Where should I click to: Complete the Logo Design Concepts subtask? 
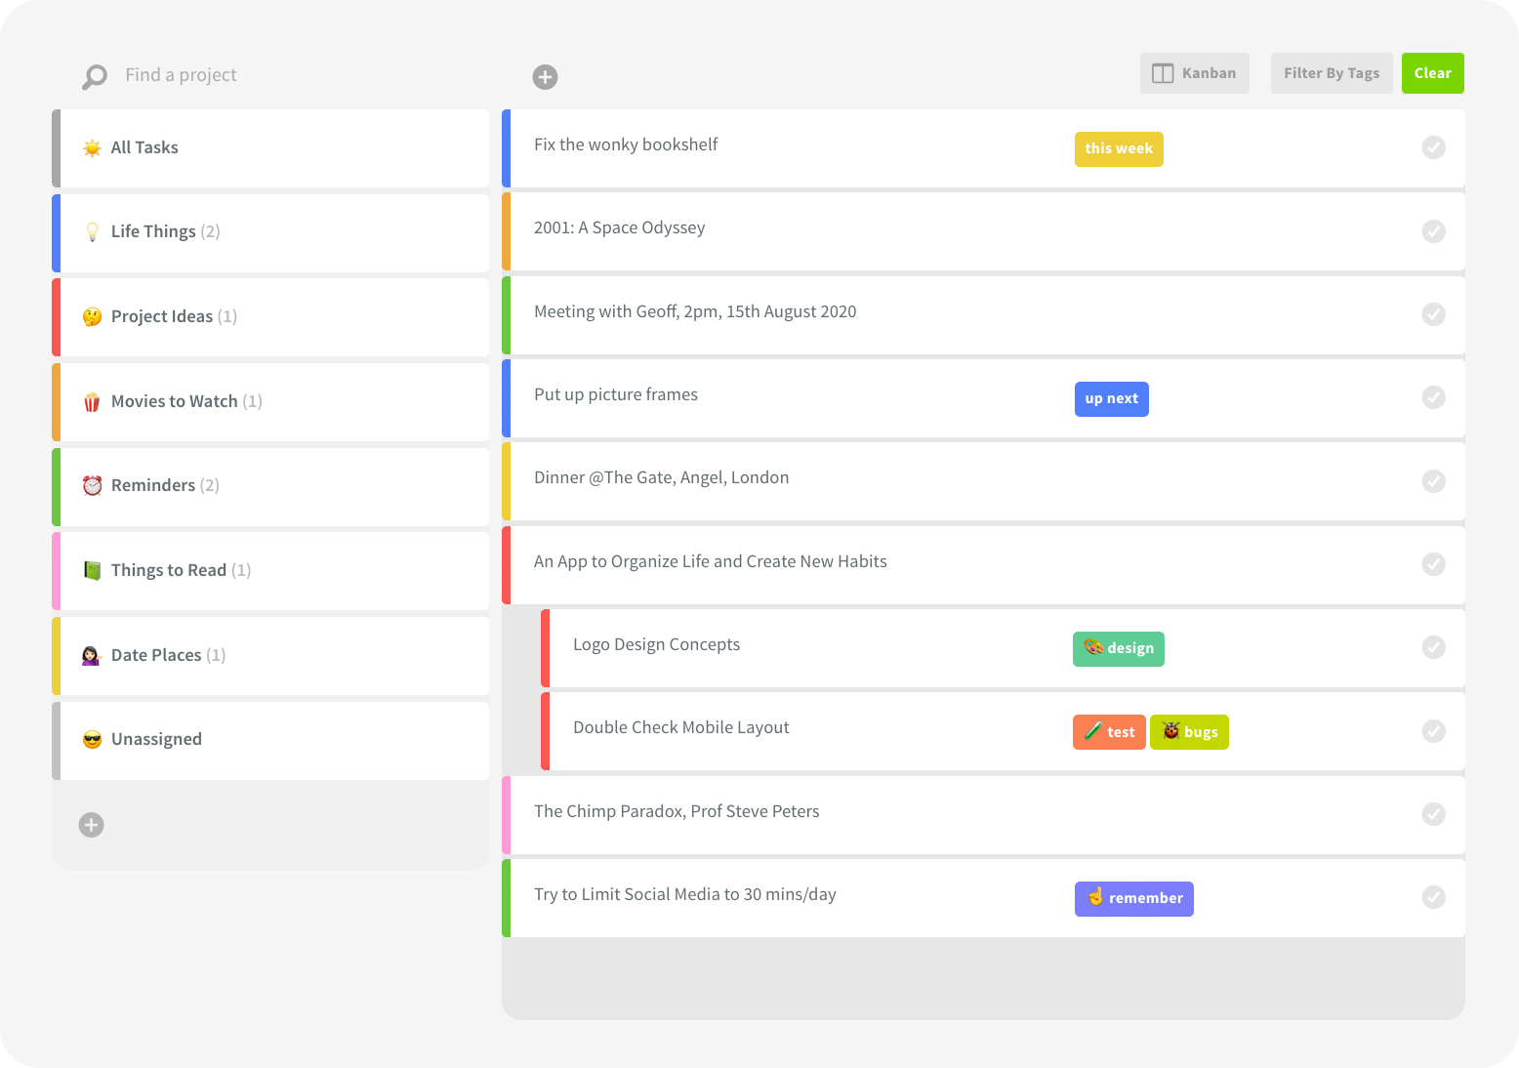click(1433, 647)
